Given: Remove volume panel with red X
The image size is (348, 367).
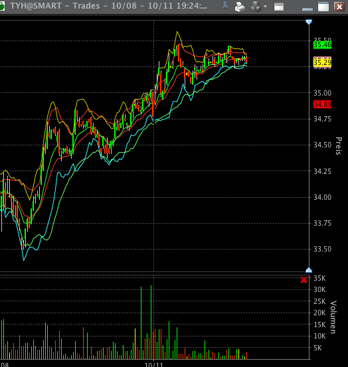Looking at the screenshot, I should click(304, 279).
